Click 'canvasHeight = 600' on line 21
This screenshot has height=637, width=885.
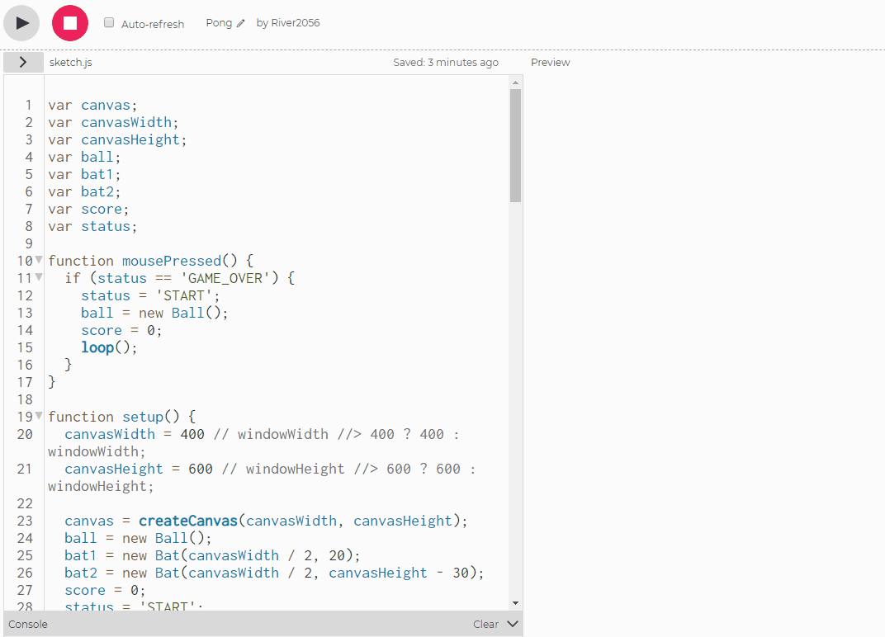139,469
